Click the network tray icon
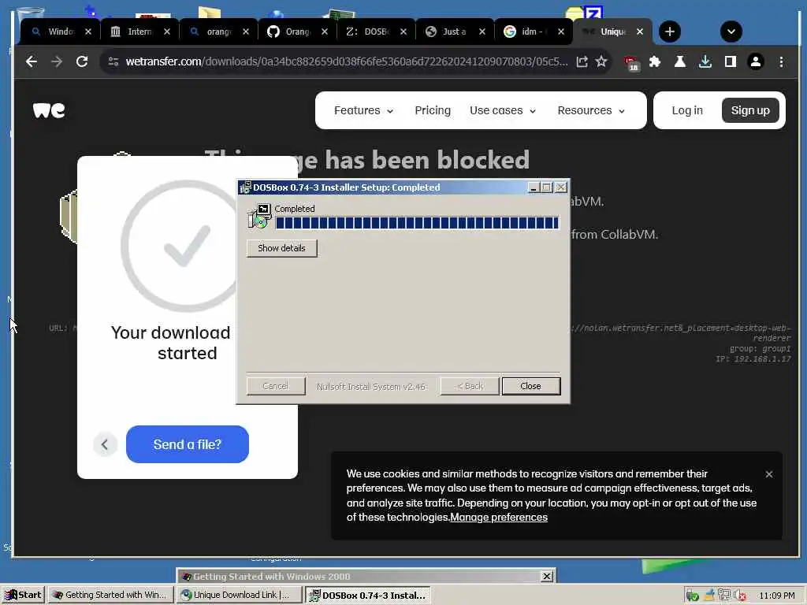The image size is (807, 605). click(x=724, y=596)
